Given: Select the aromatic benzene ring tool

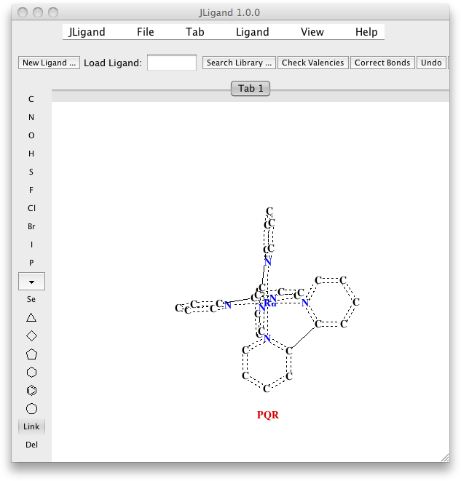Looking at the screenshot, I should coord(31,391).
